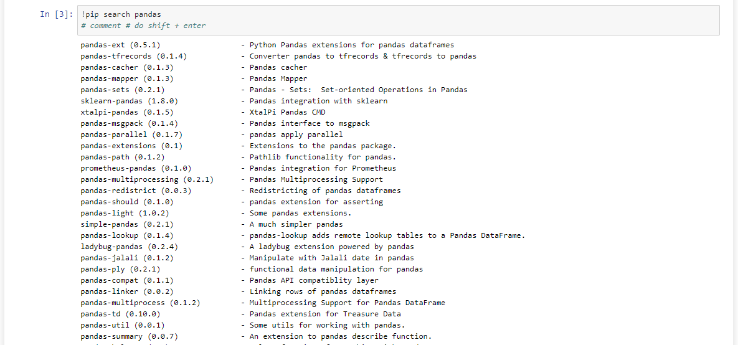The height and width of the screenshot is (345, 738).
Task: Select the In [3] cell prompt
Action: (56, 14)
